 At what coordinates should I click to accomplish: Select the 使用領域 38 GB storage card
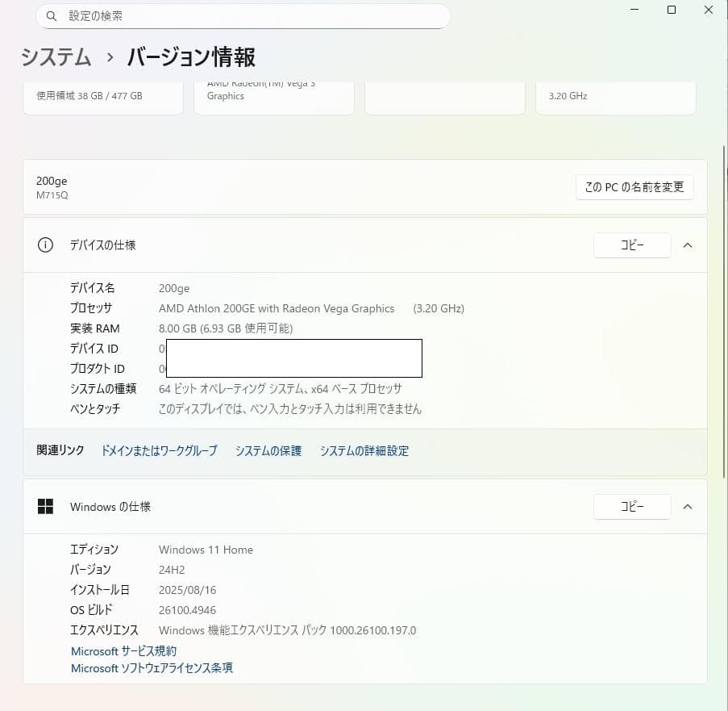(102, 95)
